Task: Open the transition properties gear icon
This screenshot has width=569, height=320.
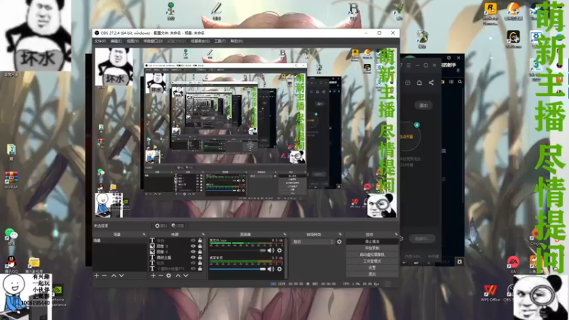Action: [x=339, y=242]
